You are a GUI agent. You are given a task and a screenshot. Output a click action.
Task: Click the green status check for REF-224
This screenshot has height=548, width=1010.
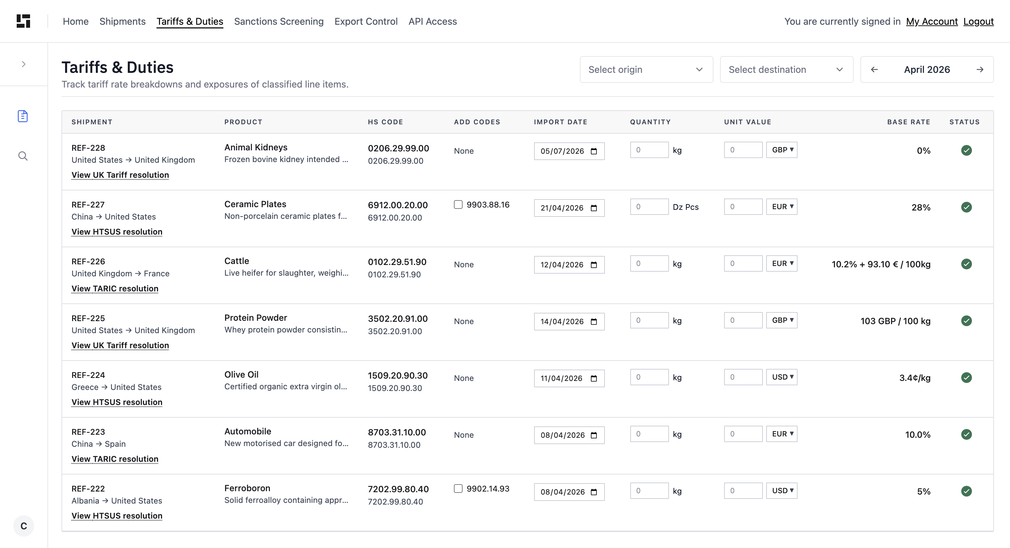point(967,378)
